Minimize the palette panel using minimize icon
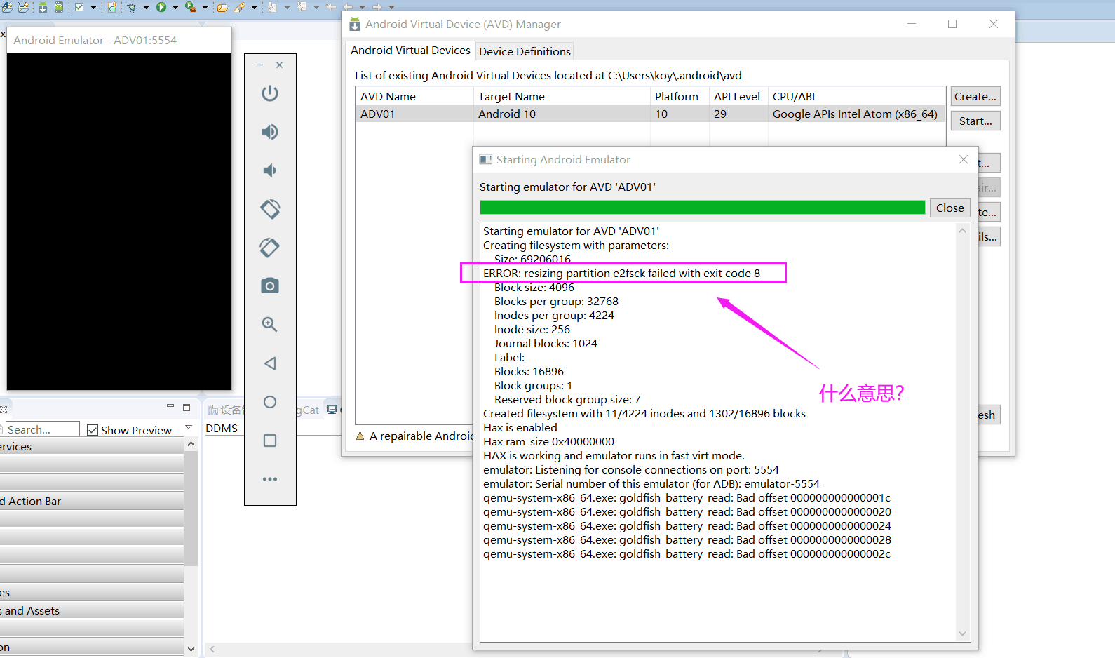This screenshot has width=1115, height=658. 170,406
